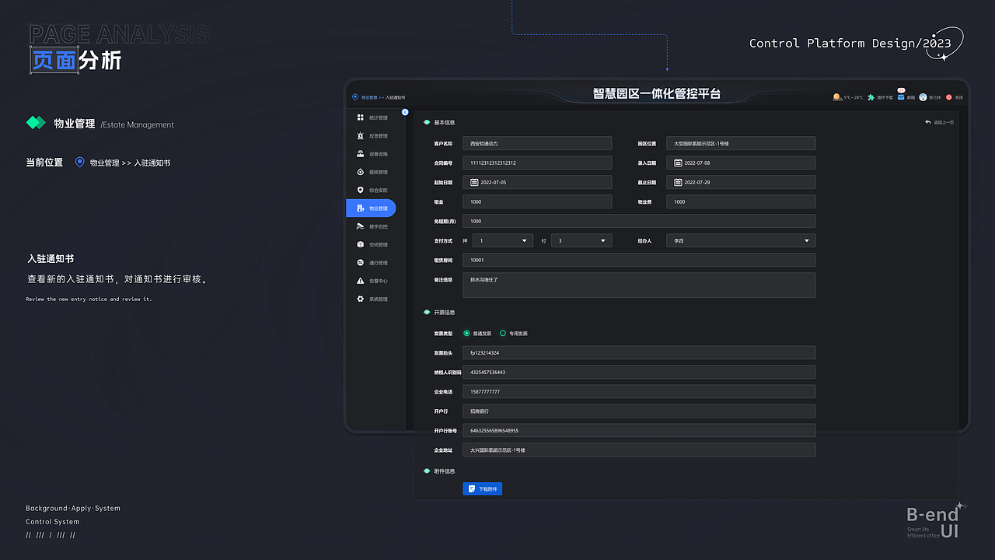Click 纳税人识别码 field showing 4325457536443
This screenshot has width=995, height=560.
click(x=639, y=372)
